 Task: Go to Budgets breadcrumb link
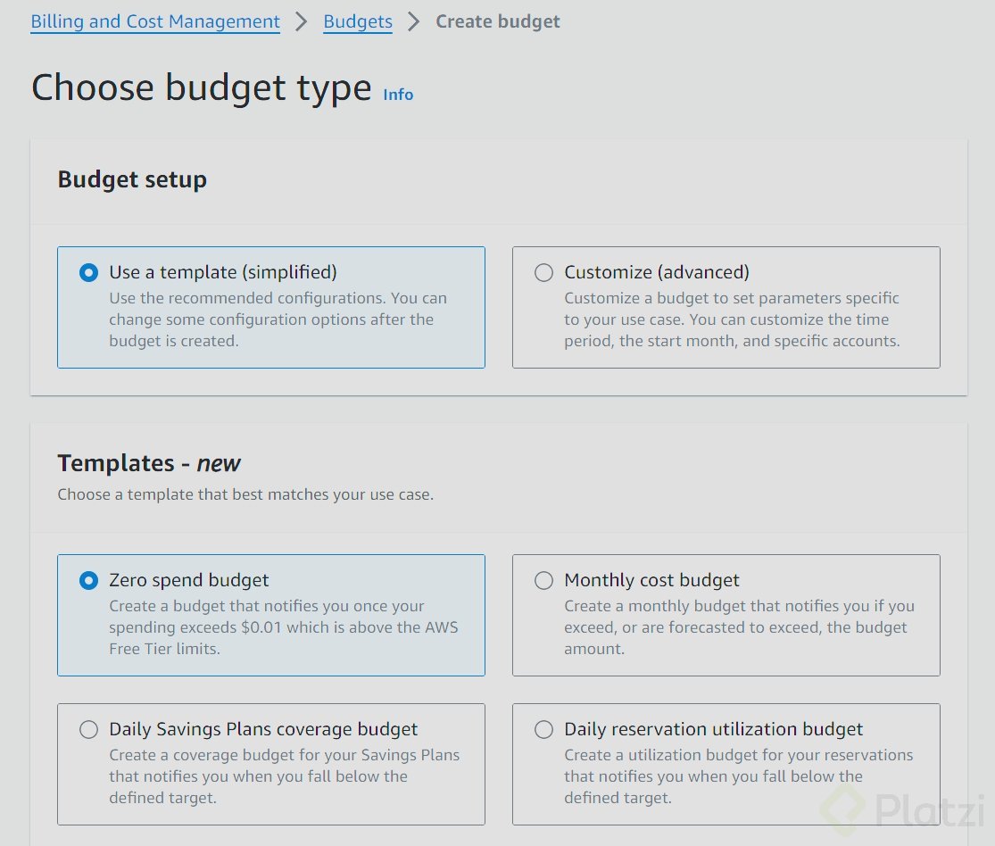coord(358,21)
